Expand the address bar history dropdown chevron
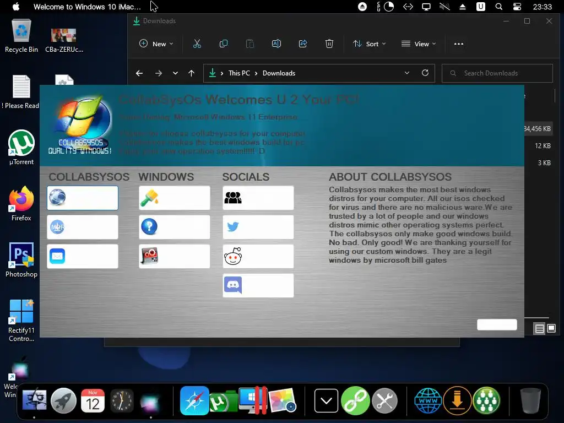The width and height of the screenshot is (564, 423). pyautogui.click(x=407, y=73)
